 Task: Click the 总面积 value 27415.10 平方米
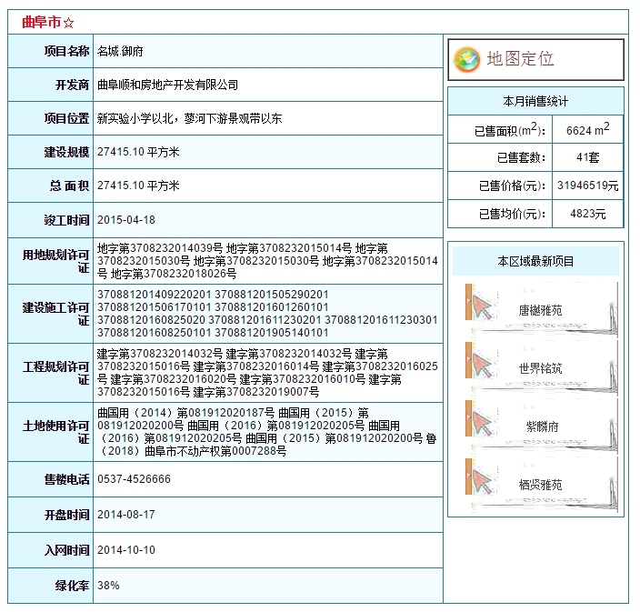pyautogui.click(x=138, y=186)
